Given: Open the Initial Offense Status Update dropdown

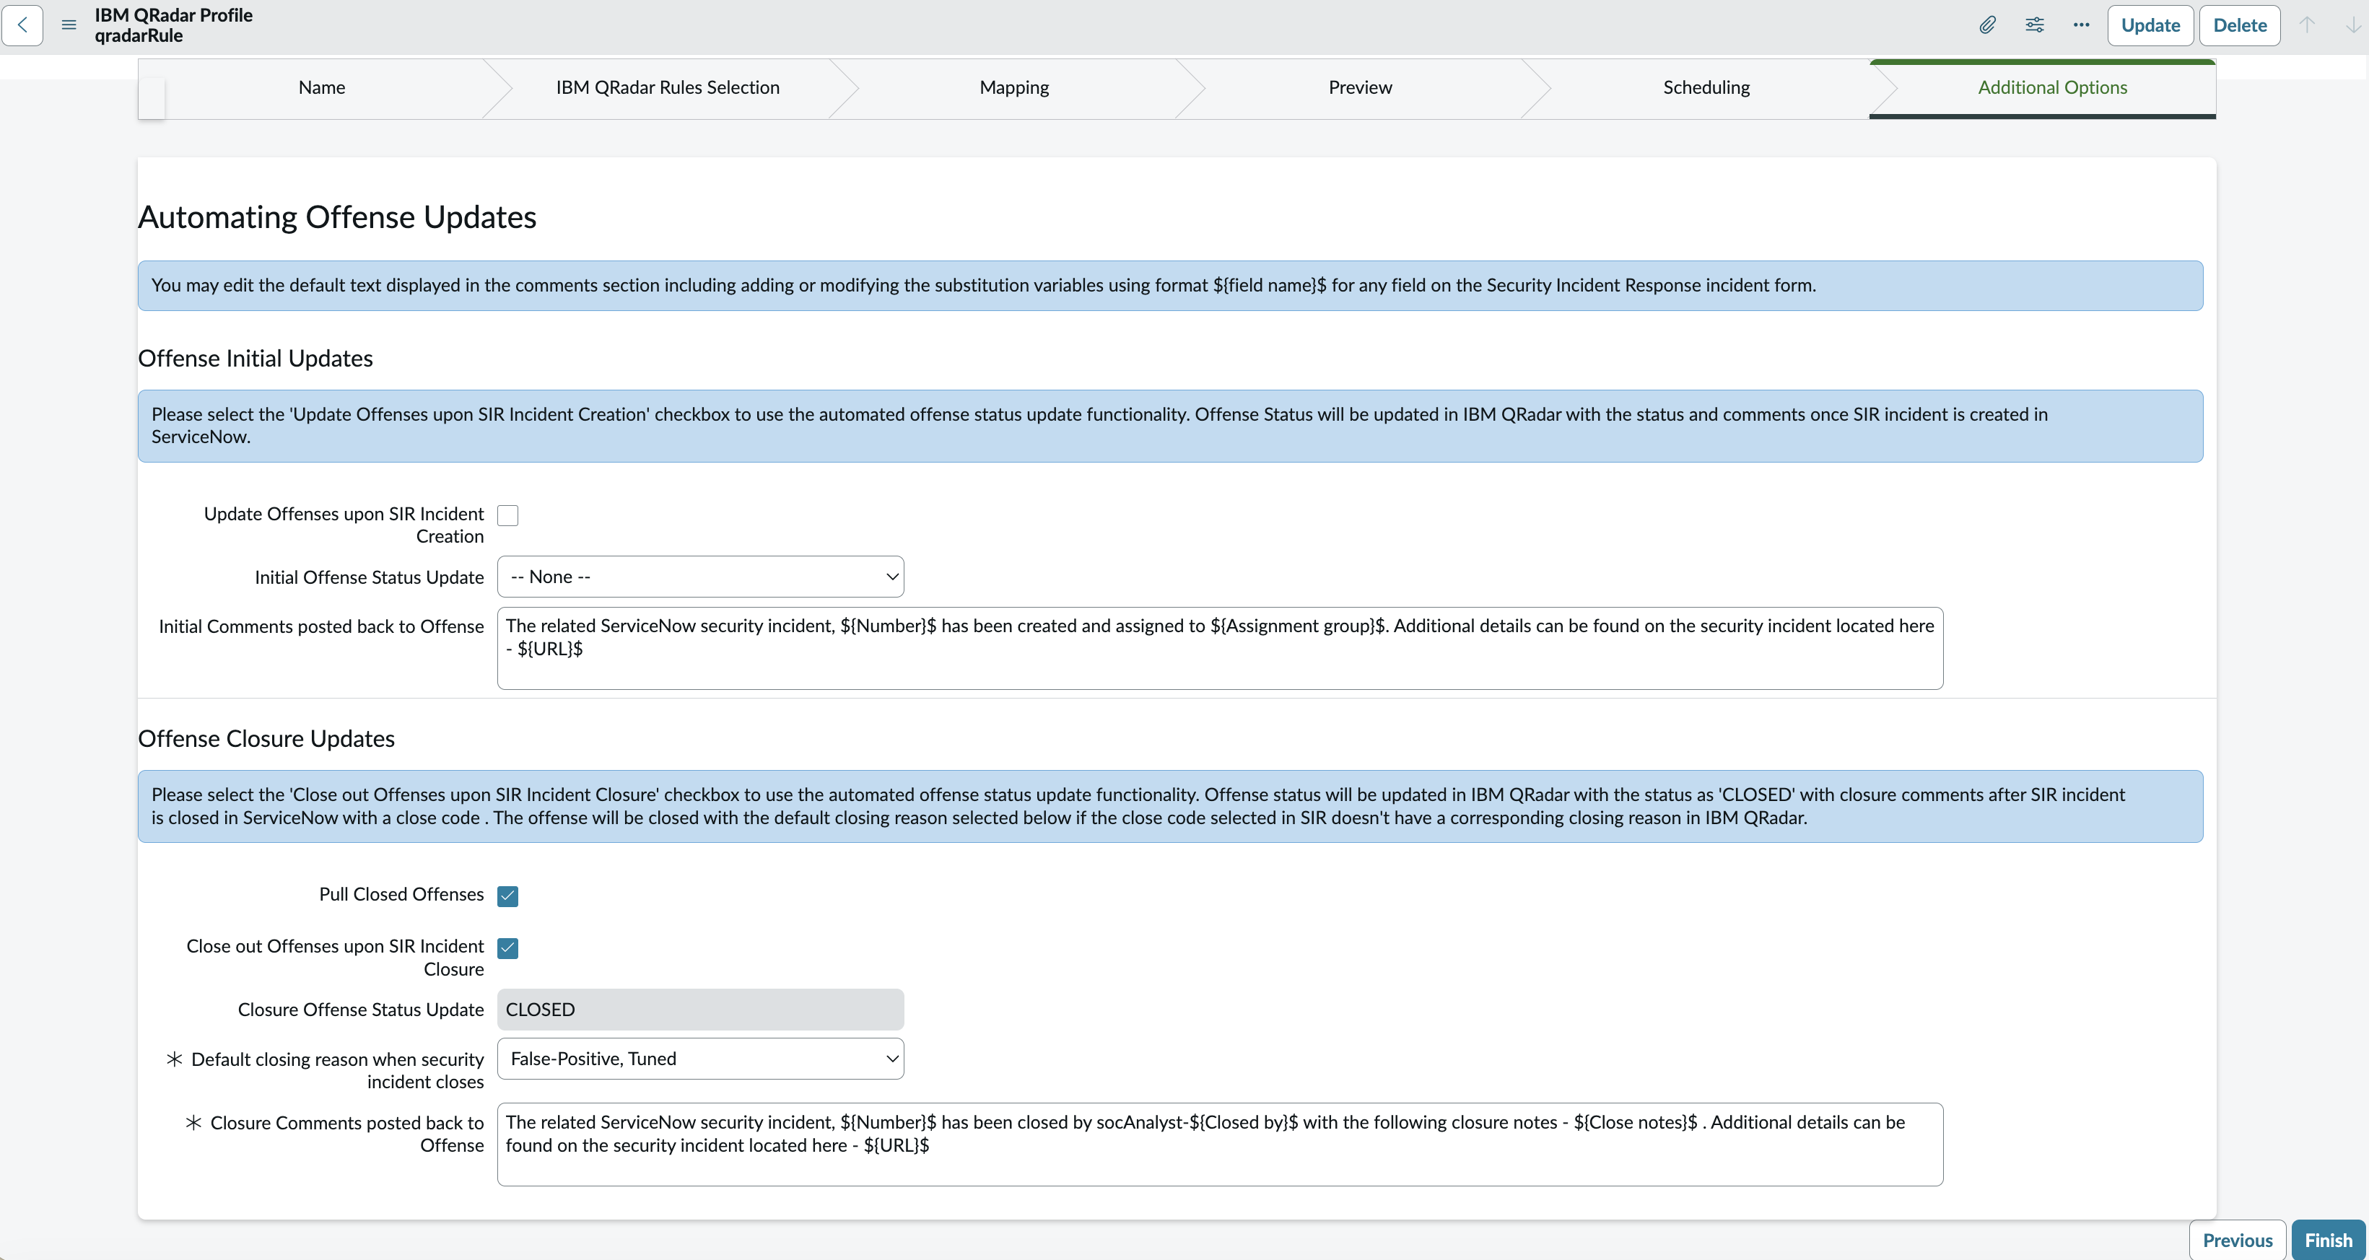Looking at the screenshot, I should coord(700,577).
